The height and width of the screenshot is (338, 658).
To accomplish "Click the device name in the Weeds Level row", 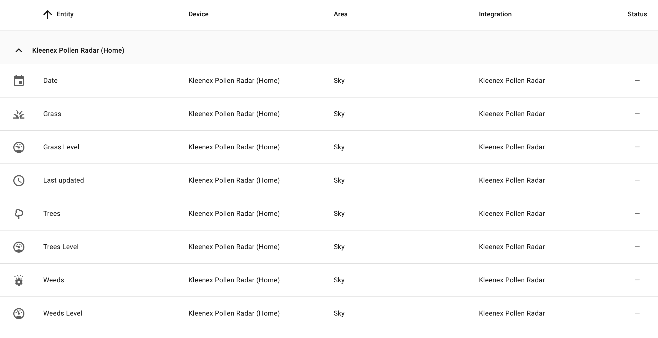I will click(x=234, y=313).
